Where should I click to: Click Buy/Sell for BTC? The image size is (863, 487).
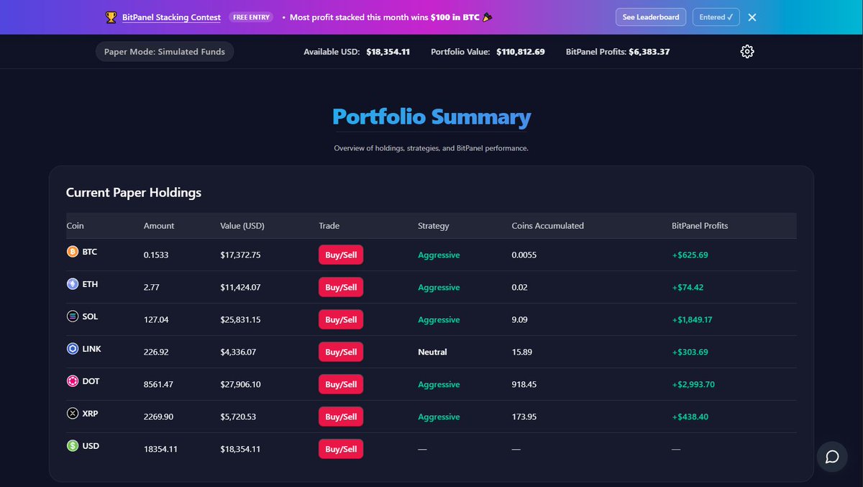(340, 255)
